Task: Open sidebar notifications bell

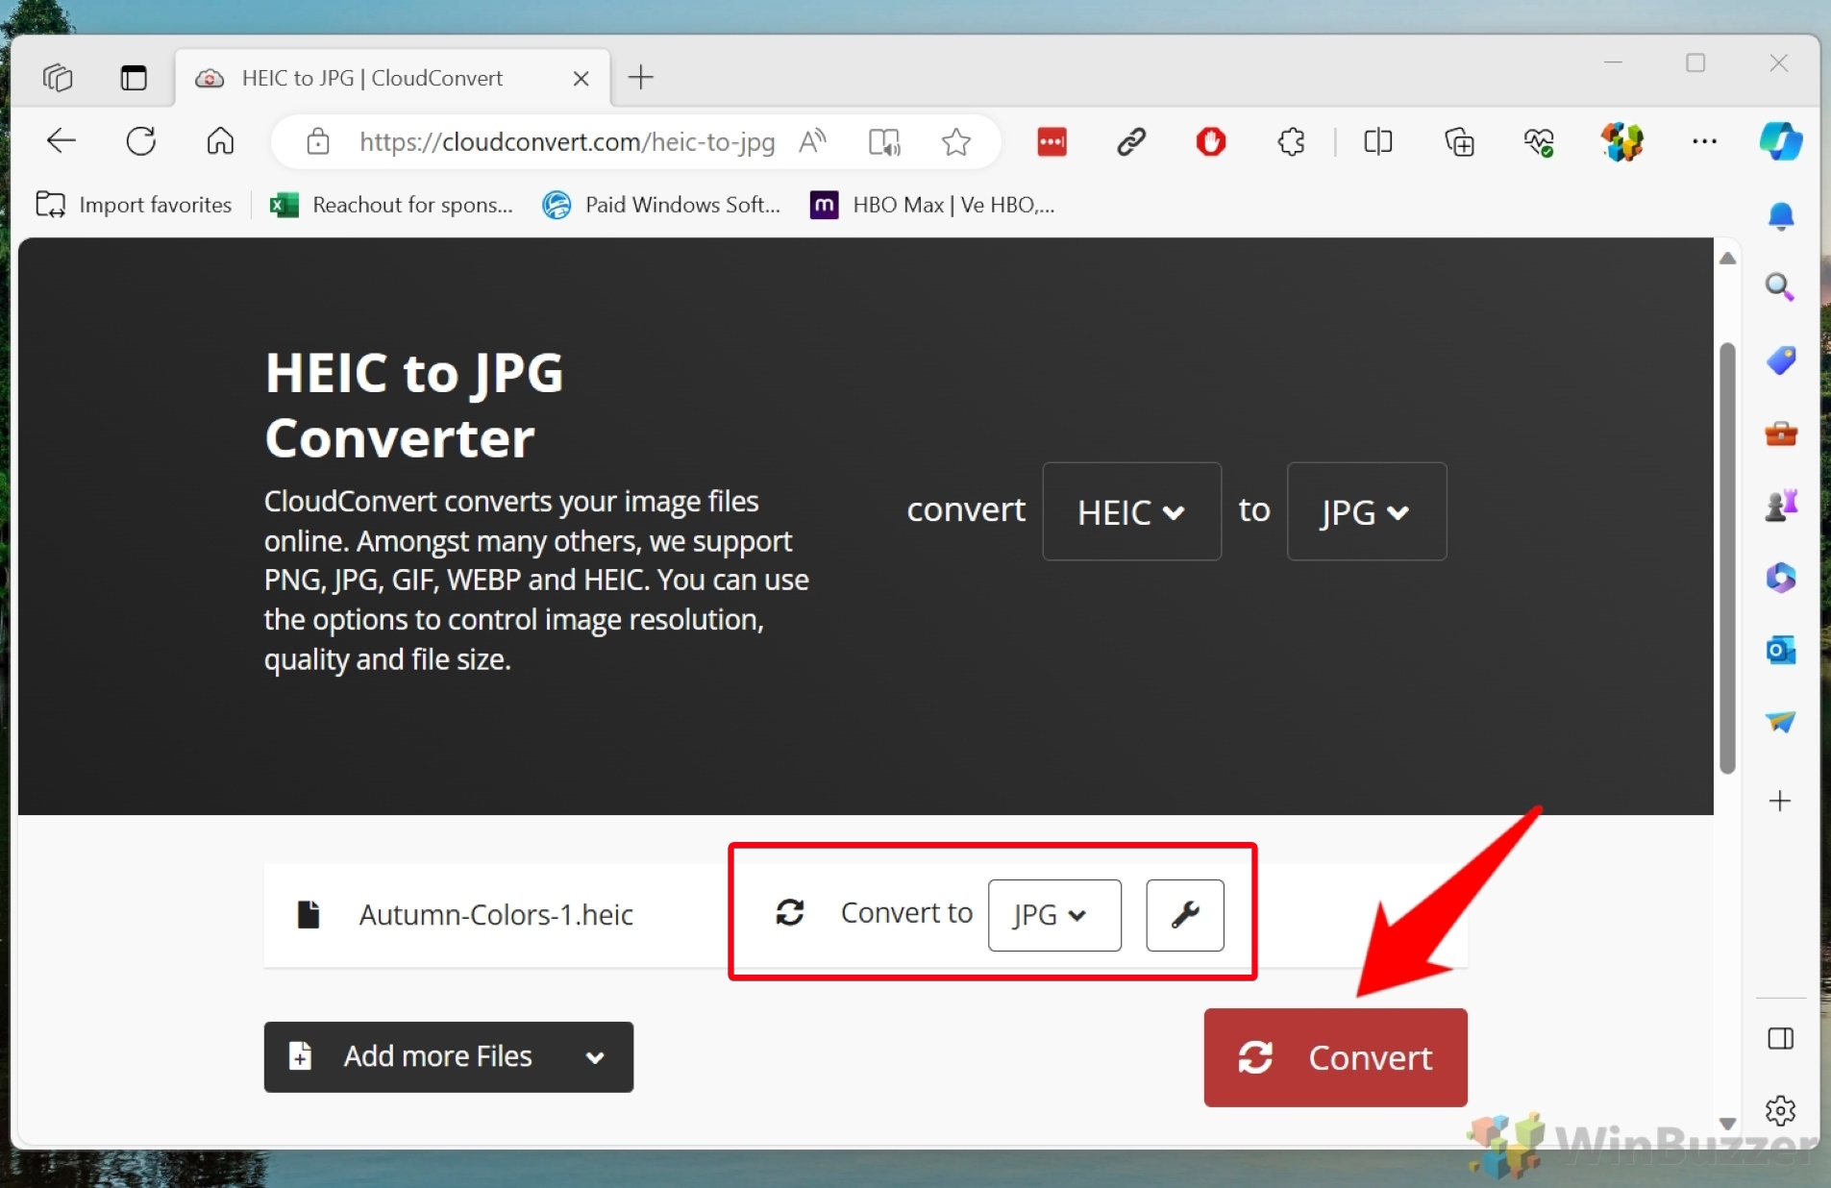Action: (x=1781, y=215)
